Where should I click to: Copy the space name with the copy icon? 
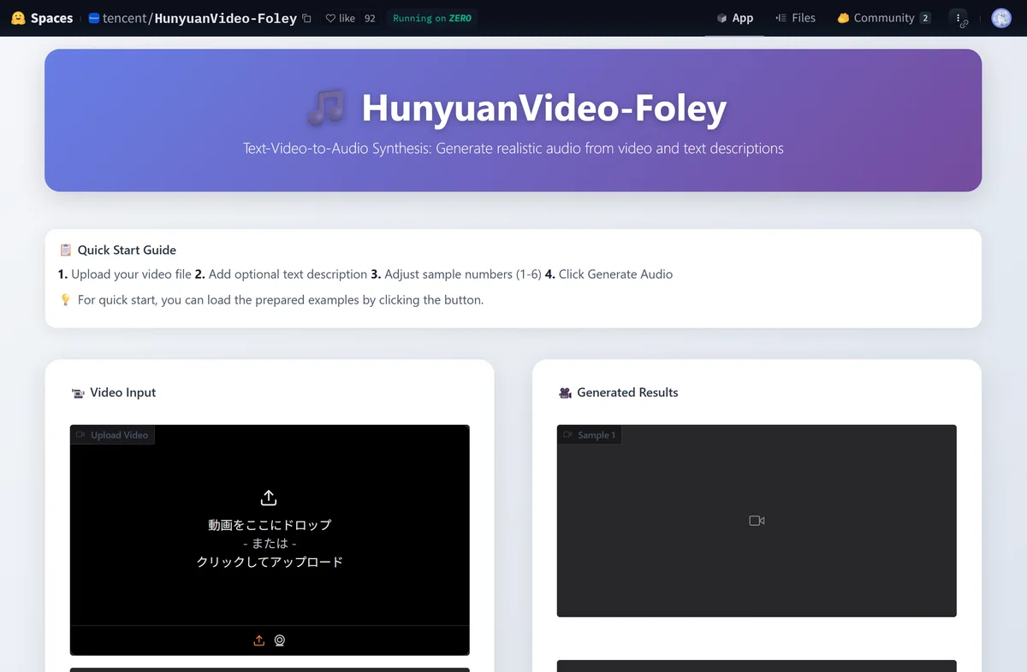(307, 18)
